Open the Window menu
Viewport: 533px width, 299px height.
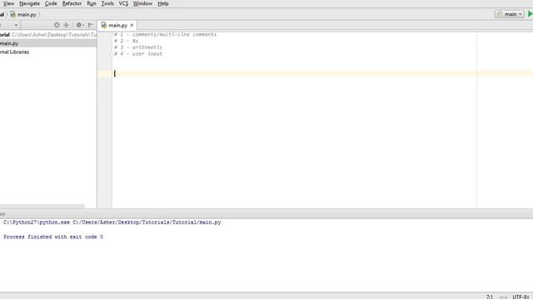pyautogui.click(x=142, y=3)
